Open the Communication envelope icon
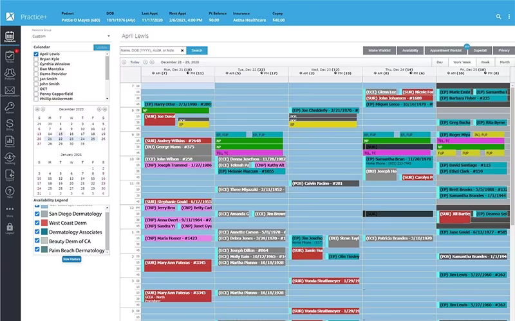This screenshot has width=515, height=321. 10,91
